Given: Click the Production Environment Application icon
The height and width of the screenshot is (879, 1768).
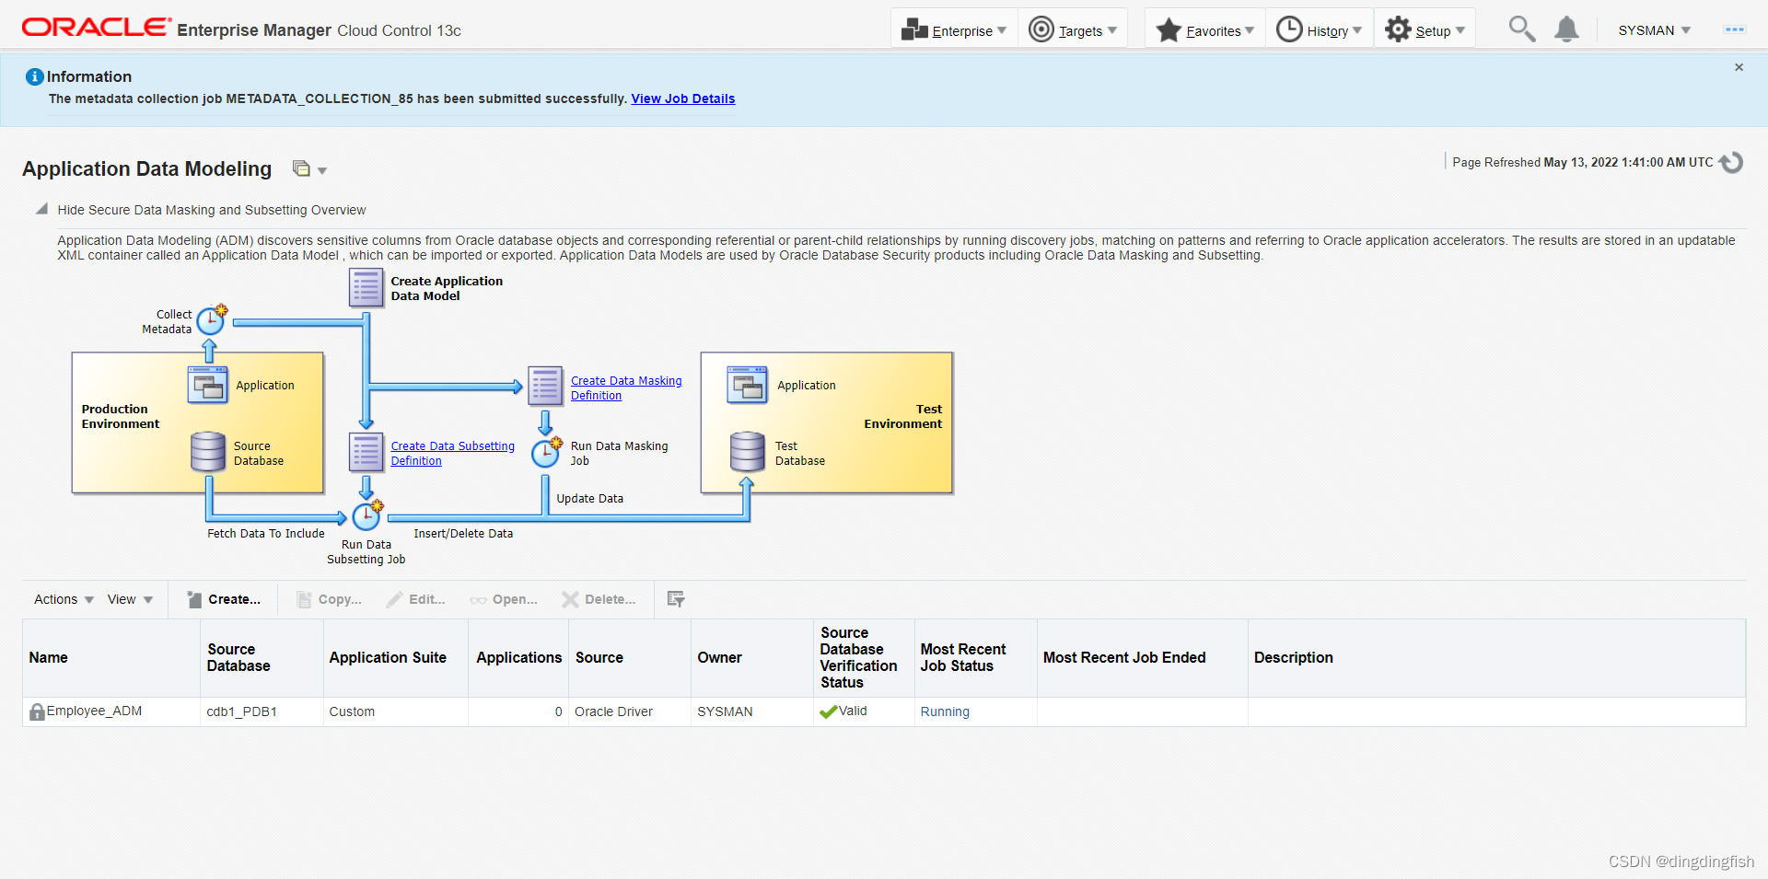Looking at the screenshot, I should pyautogui.click(x=208, y=385).
